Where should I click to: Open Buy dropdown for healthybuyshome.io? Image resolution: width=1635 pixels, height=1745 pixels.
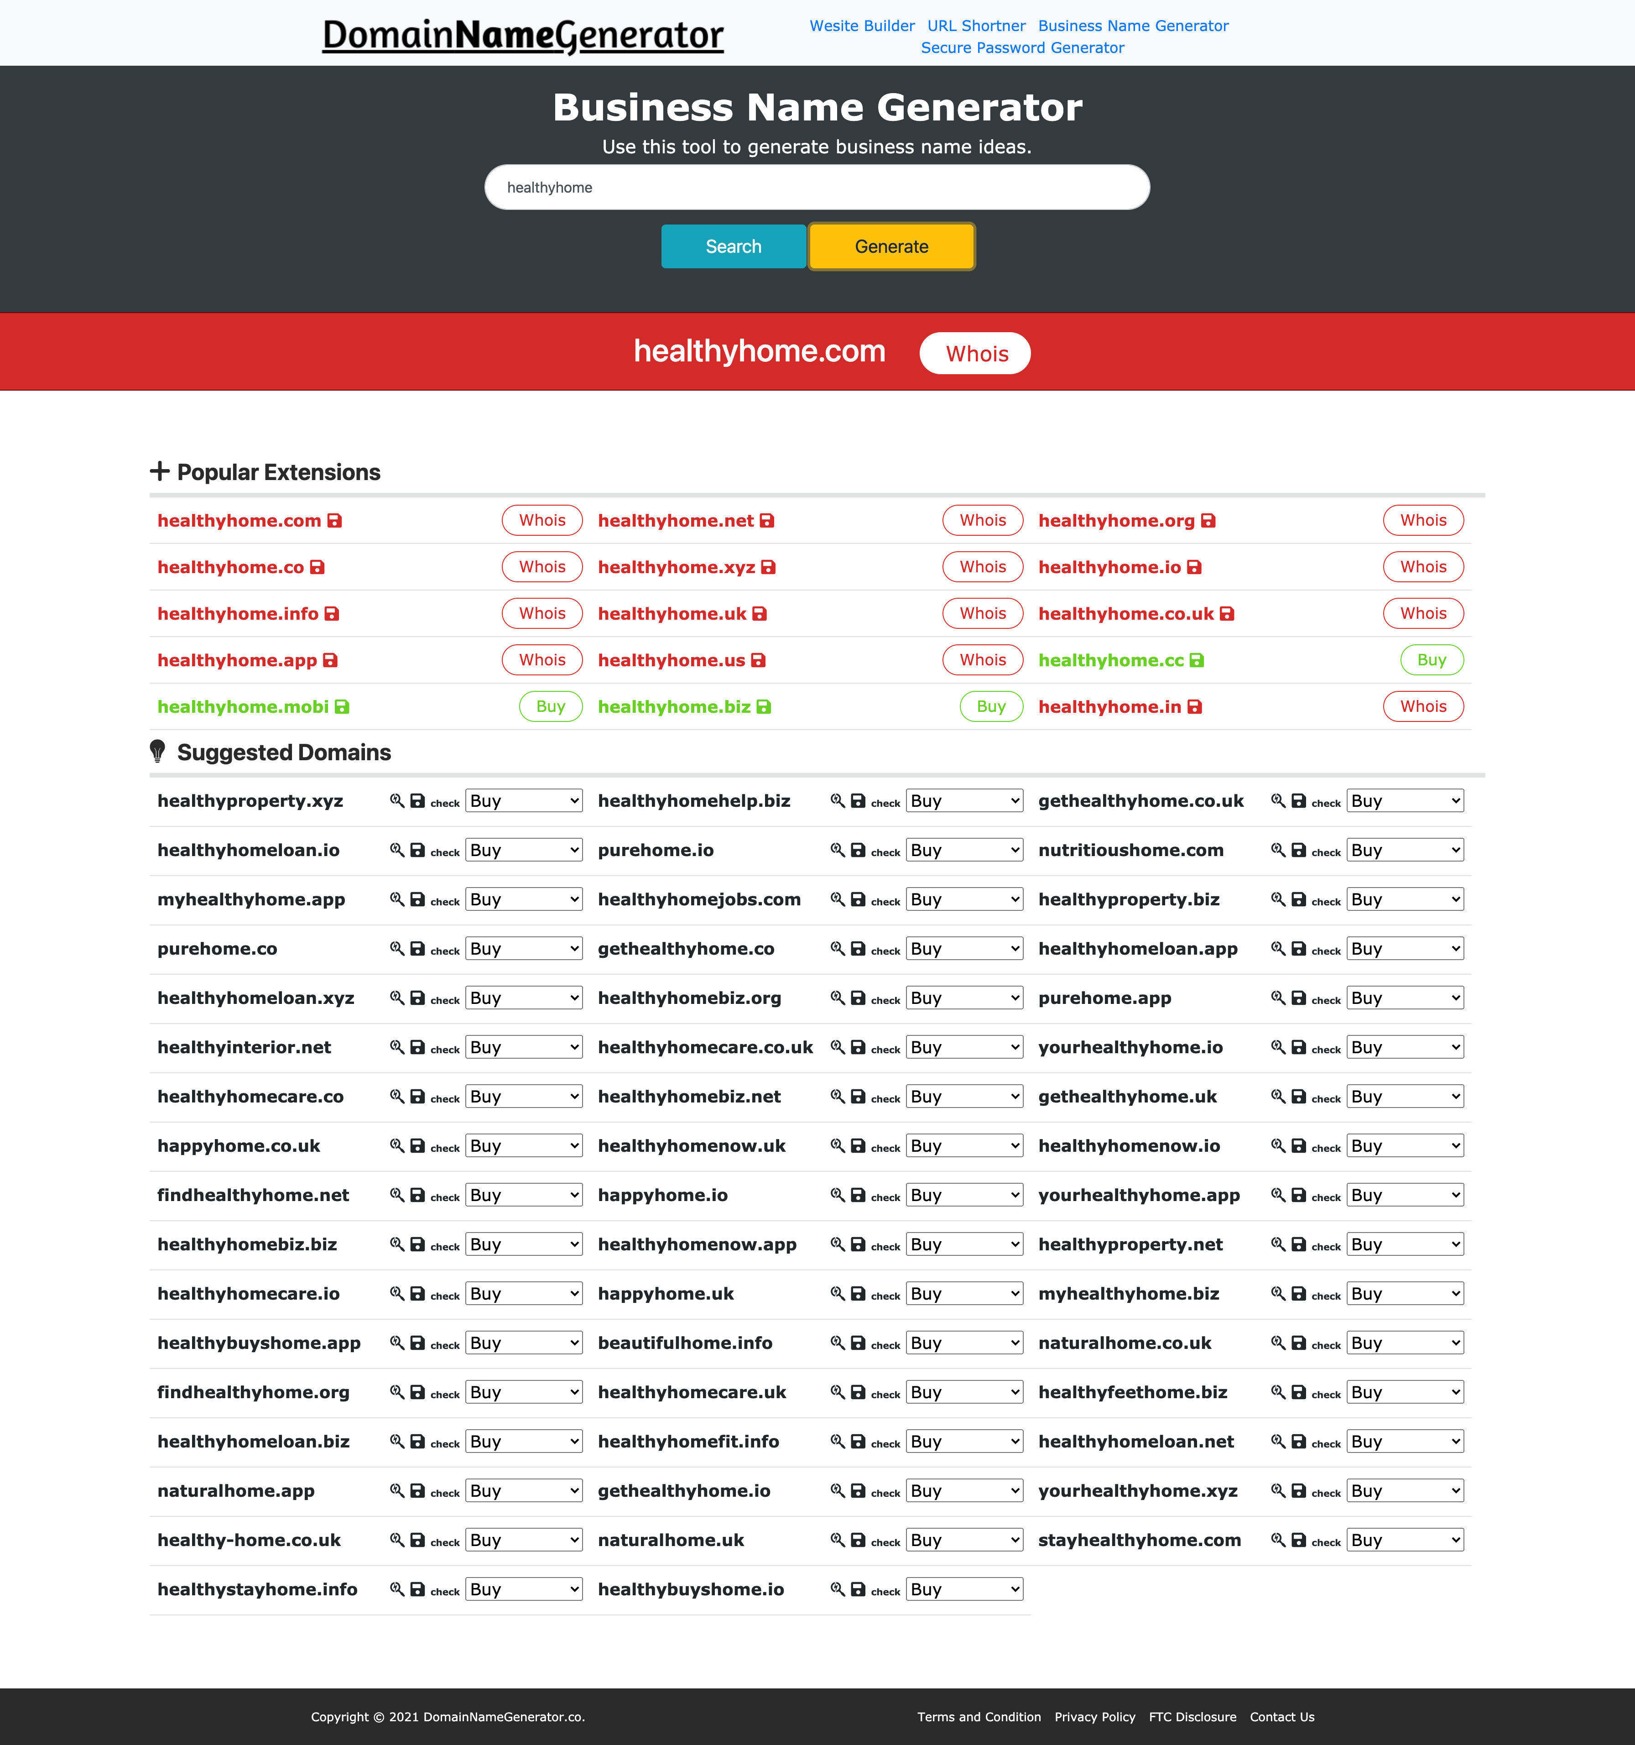[964, 1589]
